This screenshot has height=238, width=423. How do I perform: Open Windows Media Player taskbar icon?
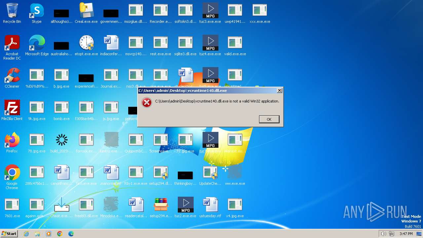click(49, 234)
